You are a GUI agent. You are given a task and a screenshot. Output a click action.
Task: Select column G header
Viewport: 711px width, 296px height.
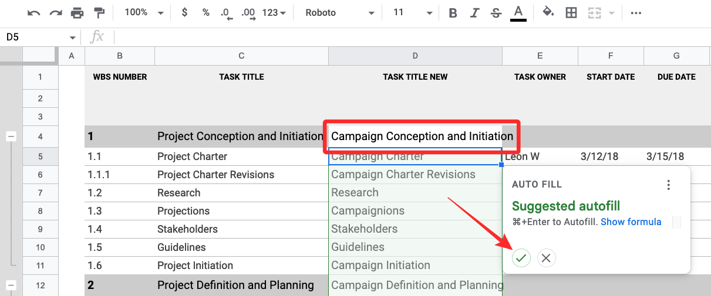coord(677,56)
